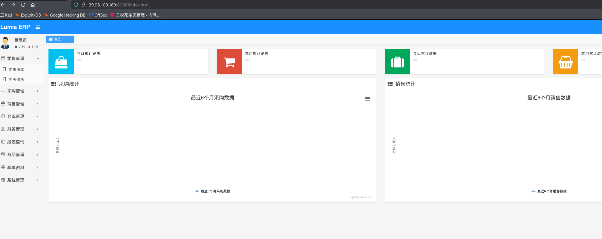This screenshot has width=602, height=239.
Task: Click the 零售管理 gift icon
Action: point(3,58)
